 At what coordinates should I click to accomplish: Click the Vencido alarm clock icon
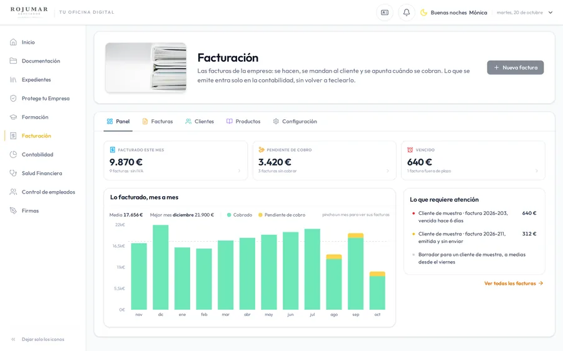coord(410,150)
